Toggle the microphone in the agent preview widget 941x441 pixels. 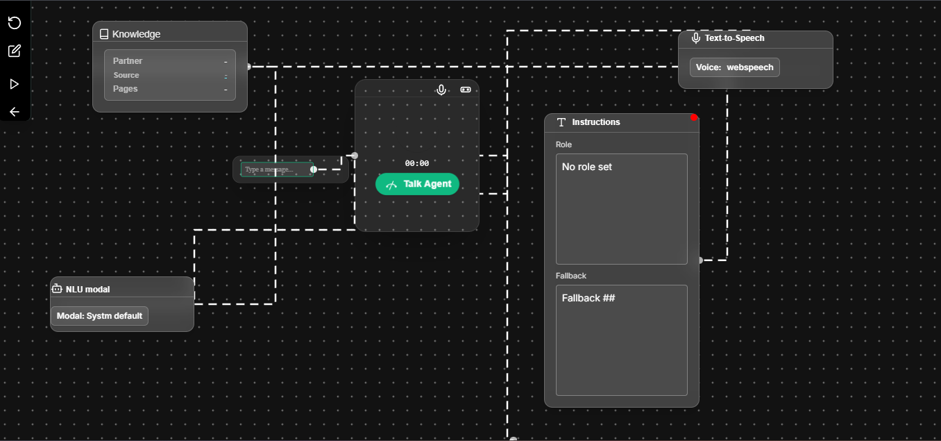click(441, 90)
